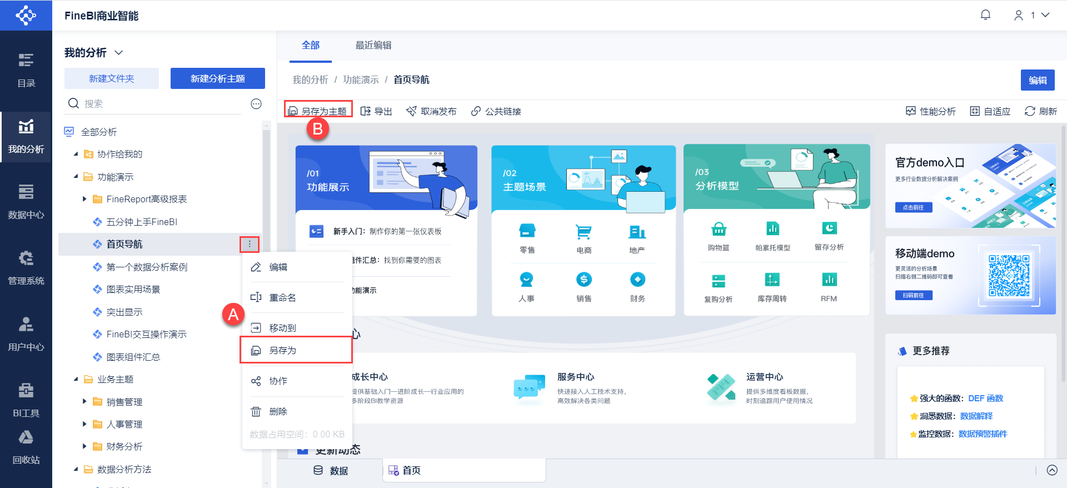Open the more options circle icon beside search
The height and width of the screenshot is (488, 1067).
[x=256, y=104]
